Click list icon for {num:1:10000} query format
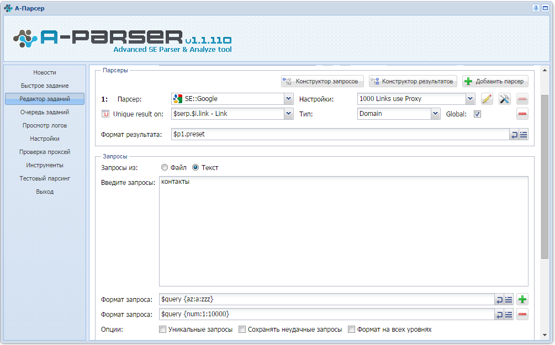 point(509,315)
